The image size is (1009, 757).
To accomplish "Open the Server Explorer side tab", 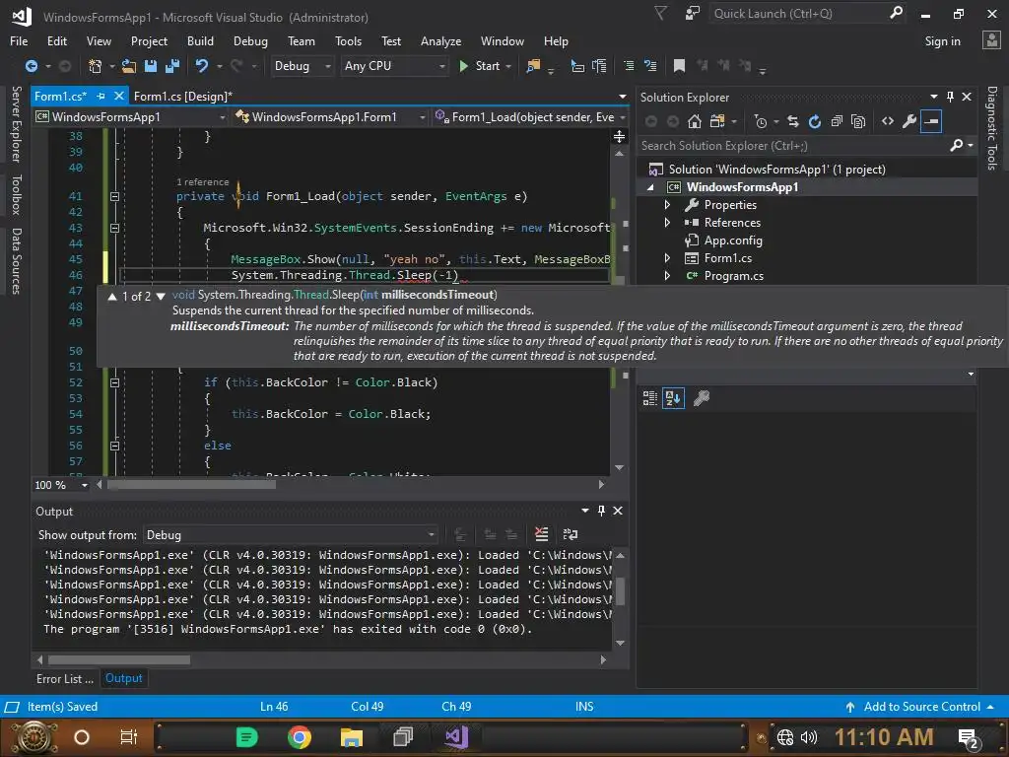I will [17, 123].
